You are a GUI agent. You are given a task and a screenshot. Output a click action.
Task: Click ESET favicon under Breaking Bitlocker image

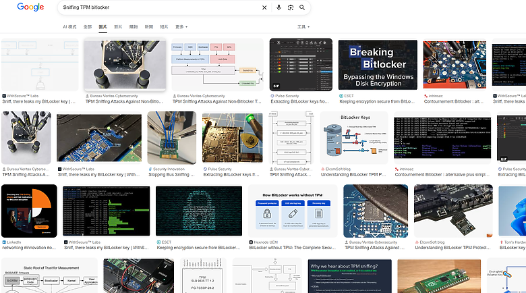[x=341, y=96]
